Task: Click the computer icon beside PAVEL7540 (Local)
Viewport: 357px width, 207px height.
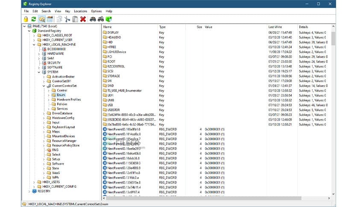Action: point(29,26)
